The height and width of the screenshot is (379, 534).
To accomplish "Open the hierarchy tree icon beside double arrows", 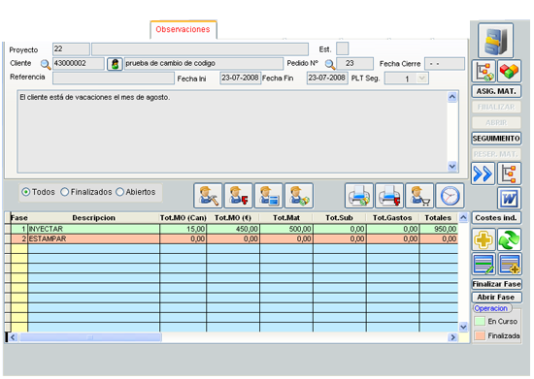I will (x=509, y=174).
